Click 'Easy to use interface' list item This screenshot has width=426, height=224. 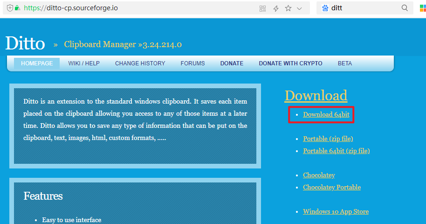pyautogui.click(x=72, y=220)
